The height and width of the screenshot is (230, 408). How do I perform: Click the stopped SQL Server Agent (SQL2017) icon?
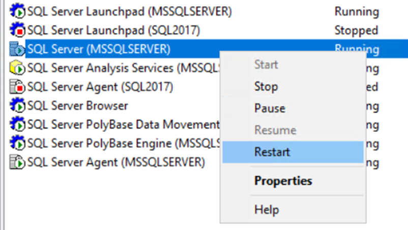(x=18, y=87)
